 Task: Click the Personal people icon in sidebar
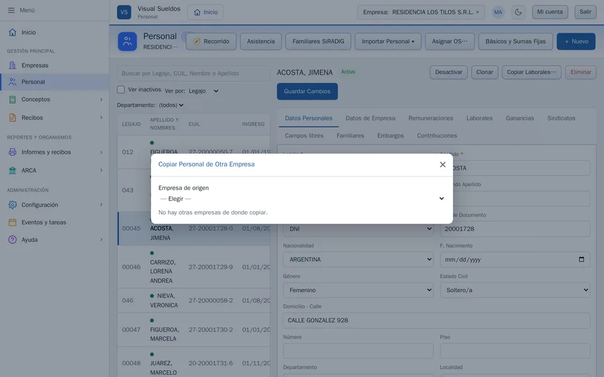point(13,82)
